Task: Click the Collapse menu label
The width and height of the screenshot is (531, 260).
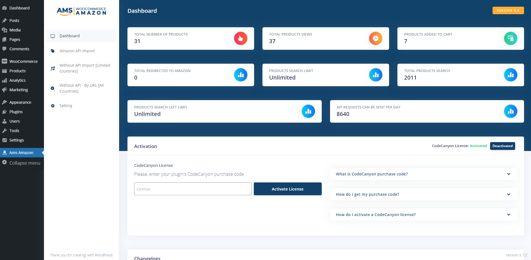Action: [25, 163]
